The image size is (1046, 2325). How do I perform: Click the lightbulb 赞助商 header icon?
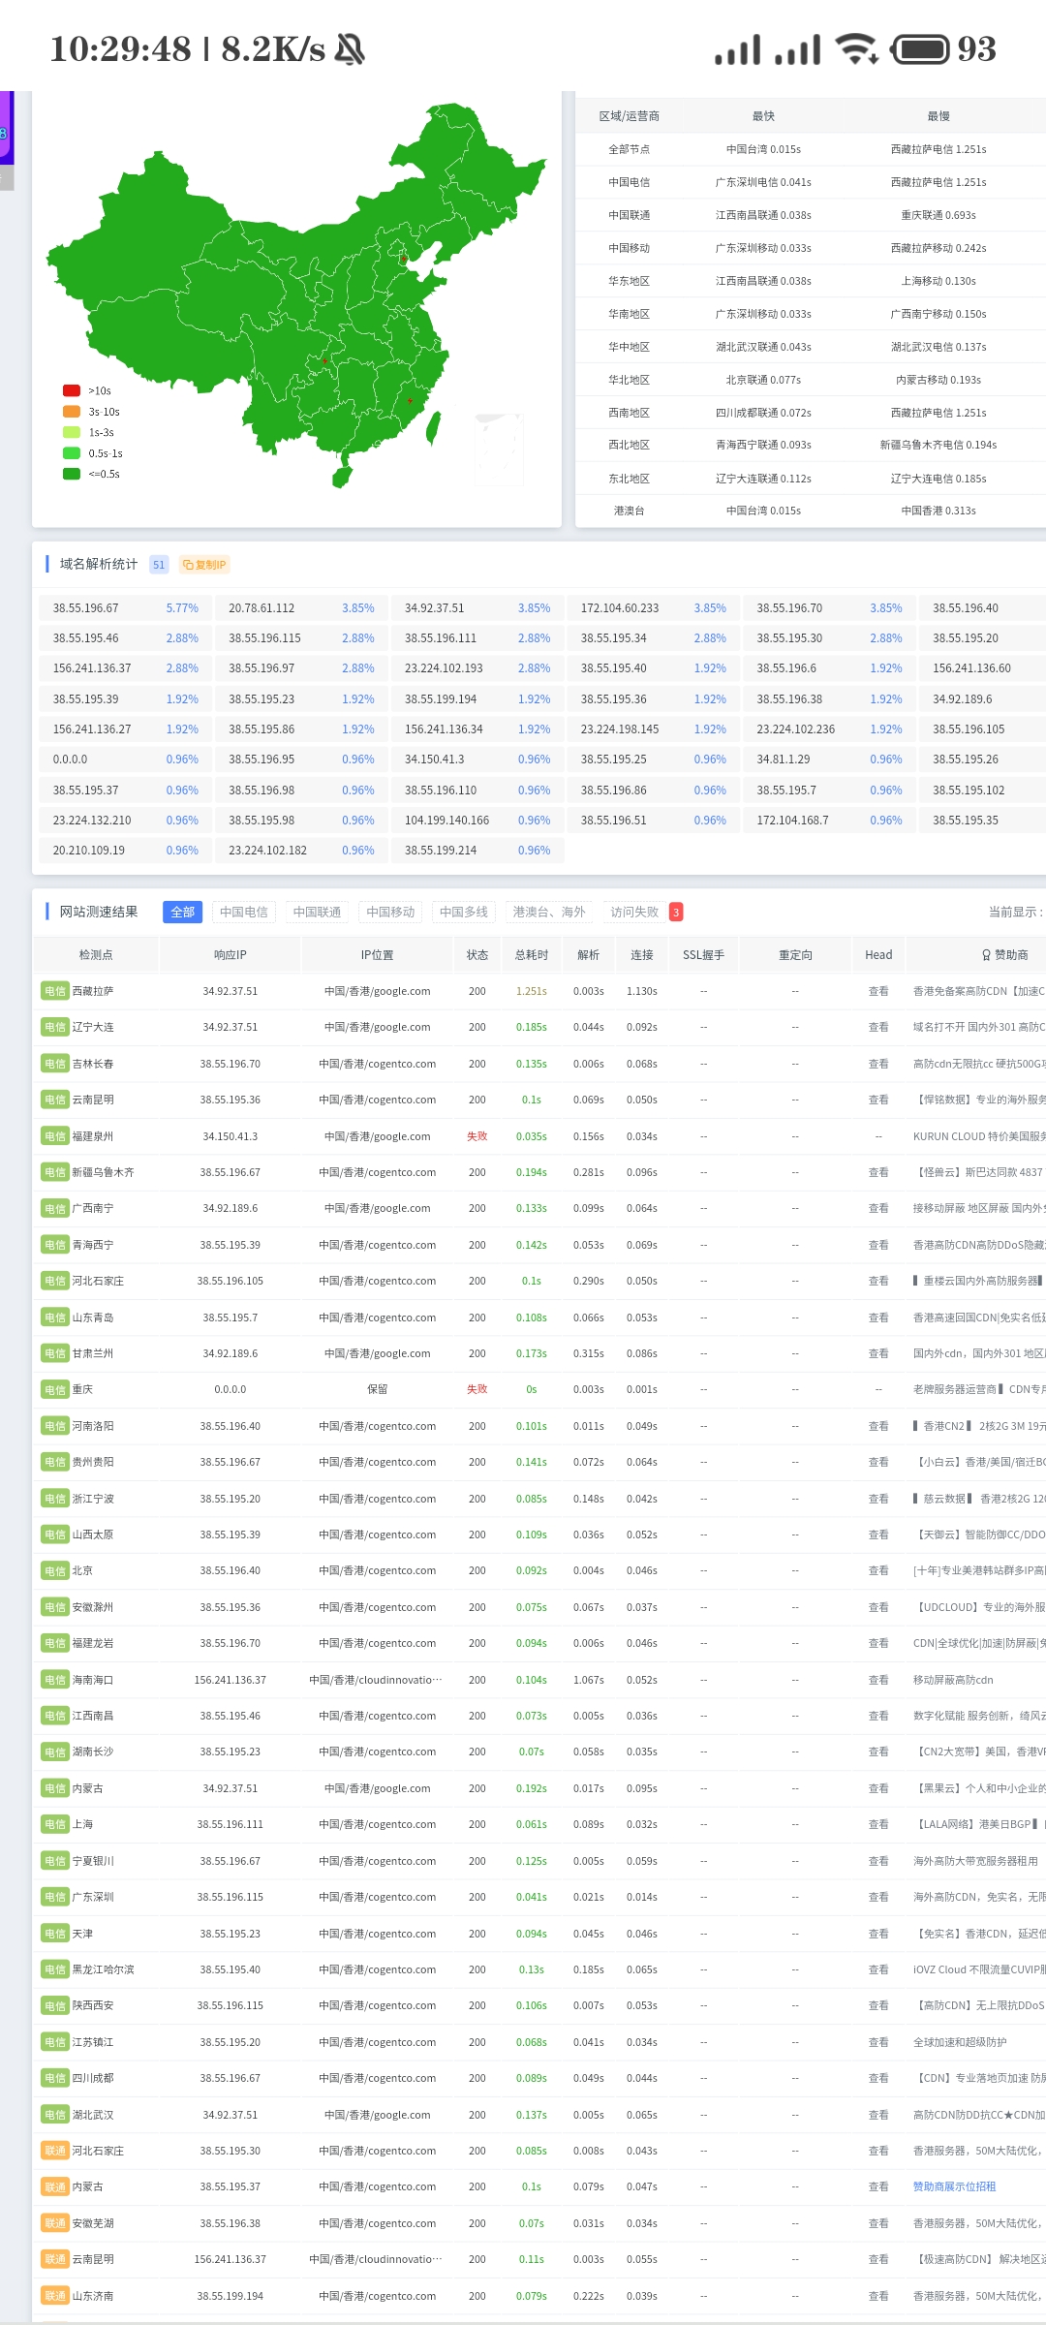tap(987, 955)
